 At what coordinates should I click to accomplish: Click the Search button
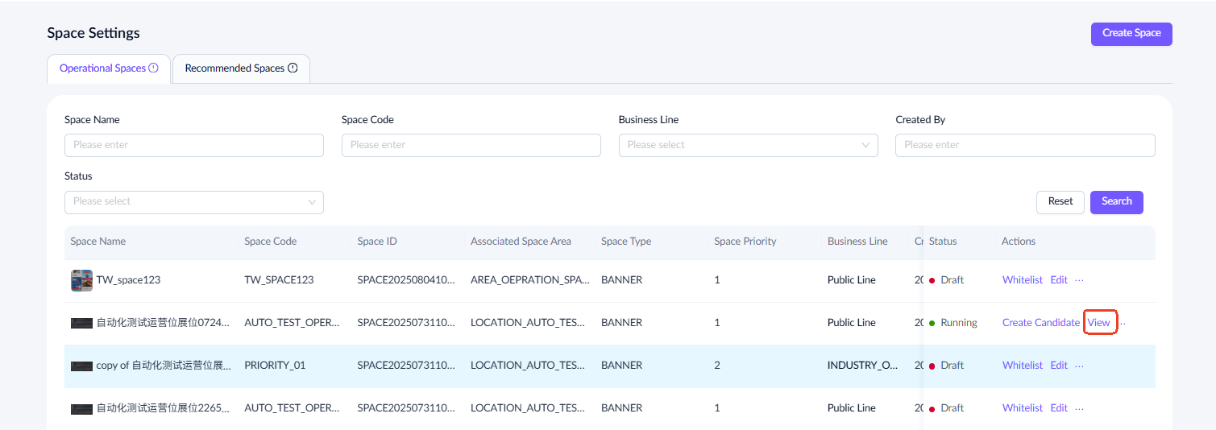(x=1116, y=201)
